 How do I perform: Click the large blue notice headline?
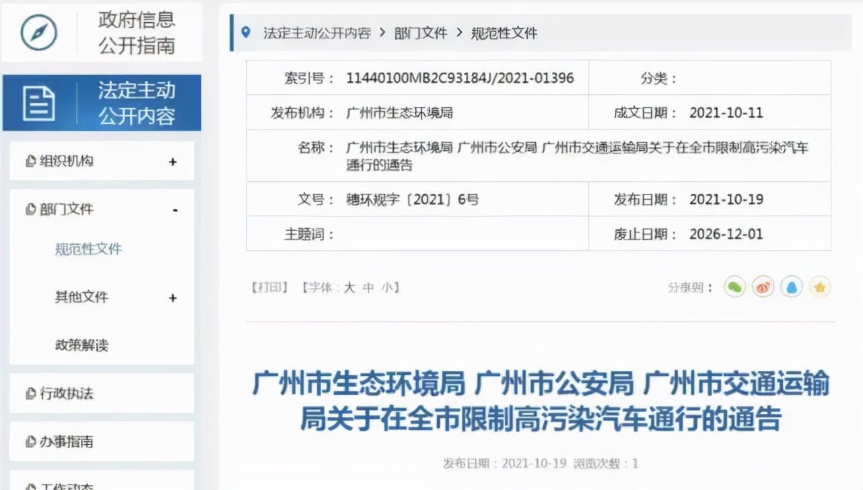click(540, 401)
